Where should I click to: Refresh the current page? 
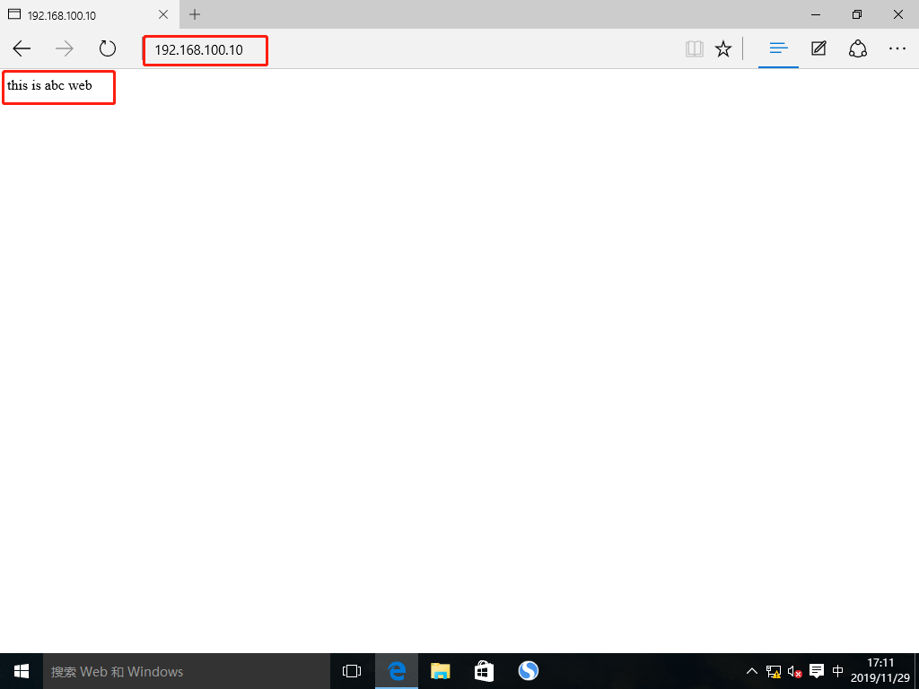point(108,48)
